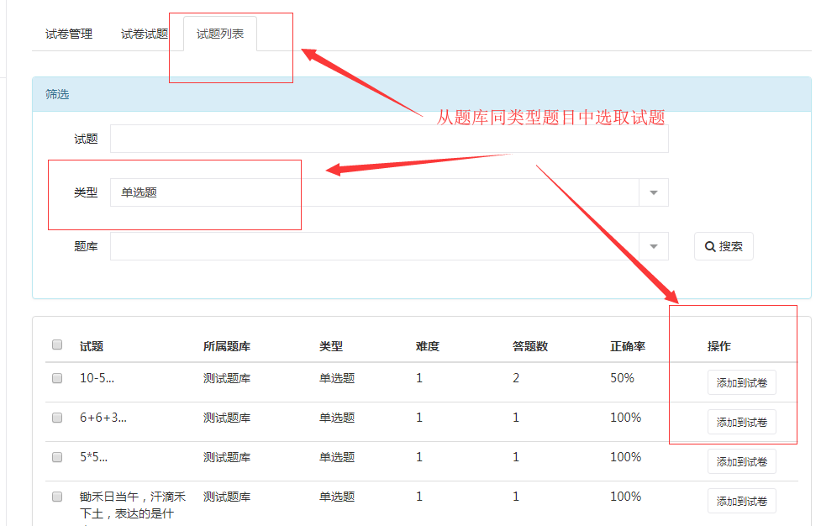This screenshot has height=526, width=821.
Task: Check the box for 锄禾日当午 question
Action: tap(57, 496)
